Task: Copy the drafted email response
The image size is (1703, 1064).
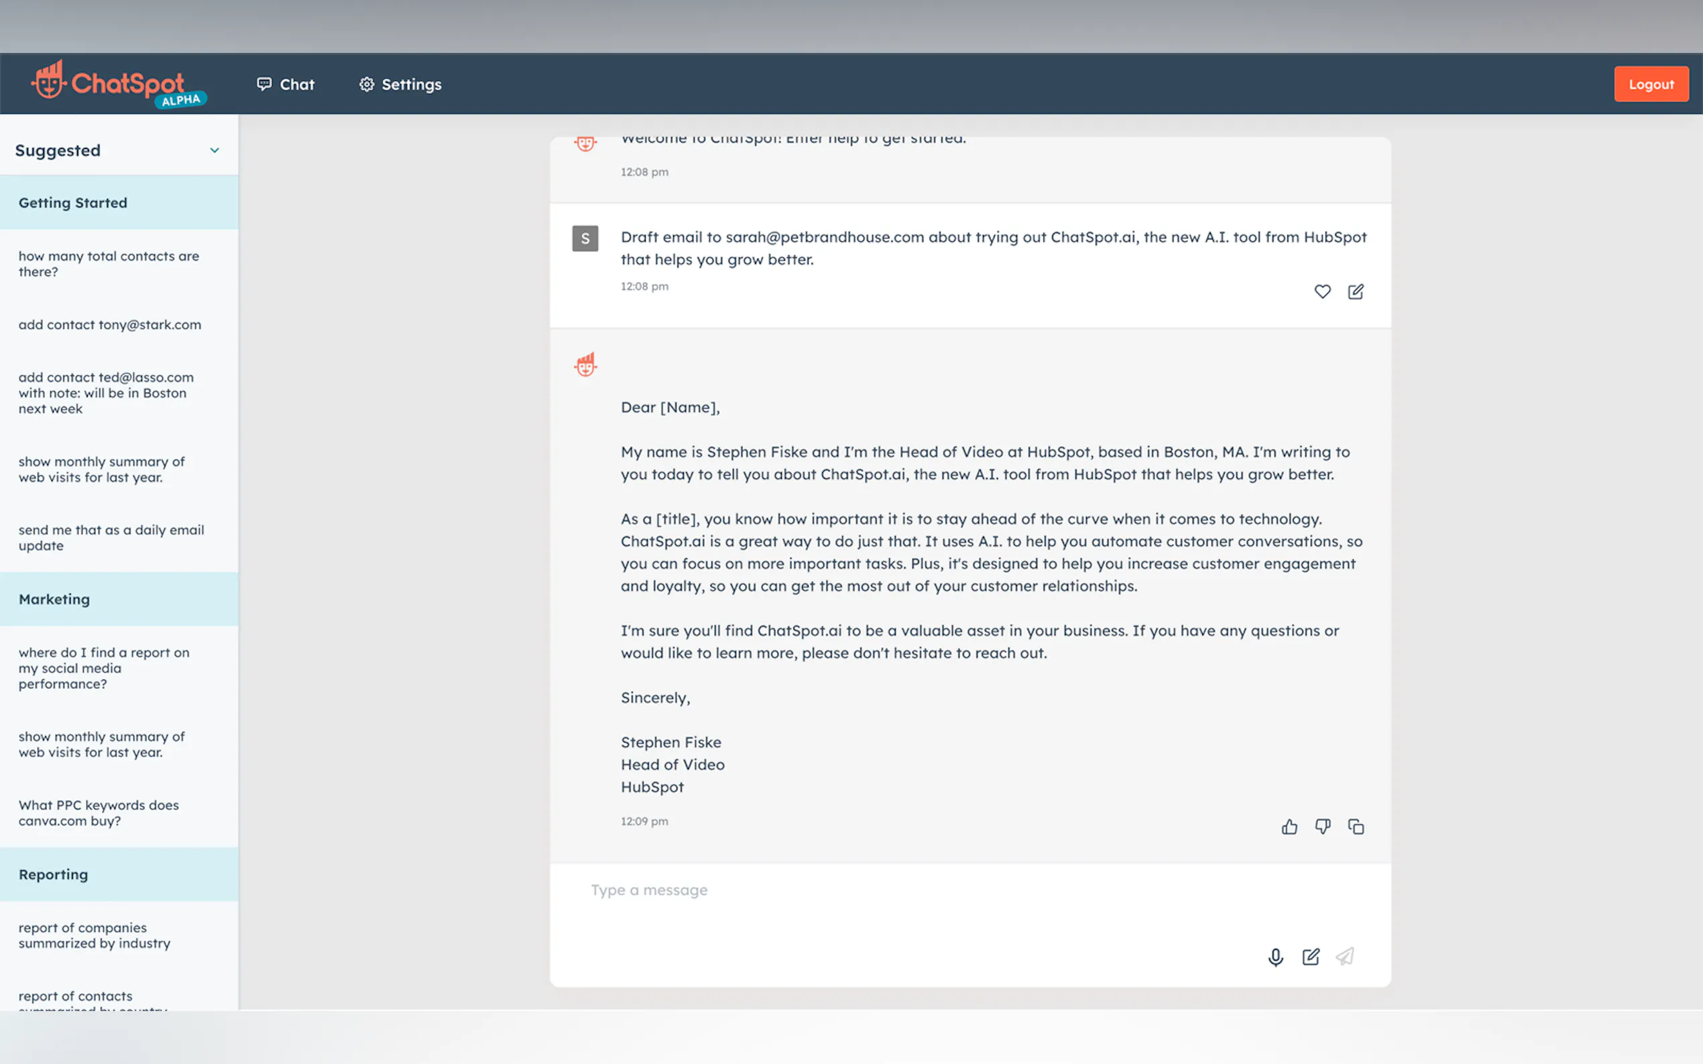Action: pyautogui.click(x=1356, y=827)
